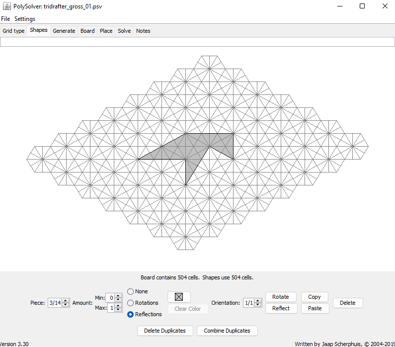Click the Max amount value field
This screenshot has width=395, height=347.
coord(111,308)
